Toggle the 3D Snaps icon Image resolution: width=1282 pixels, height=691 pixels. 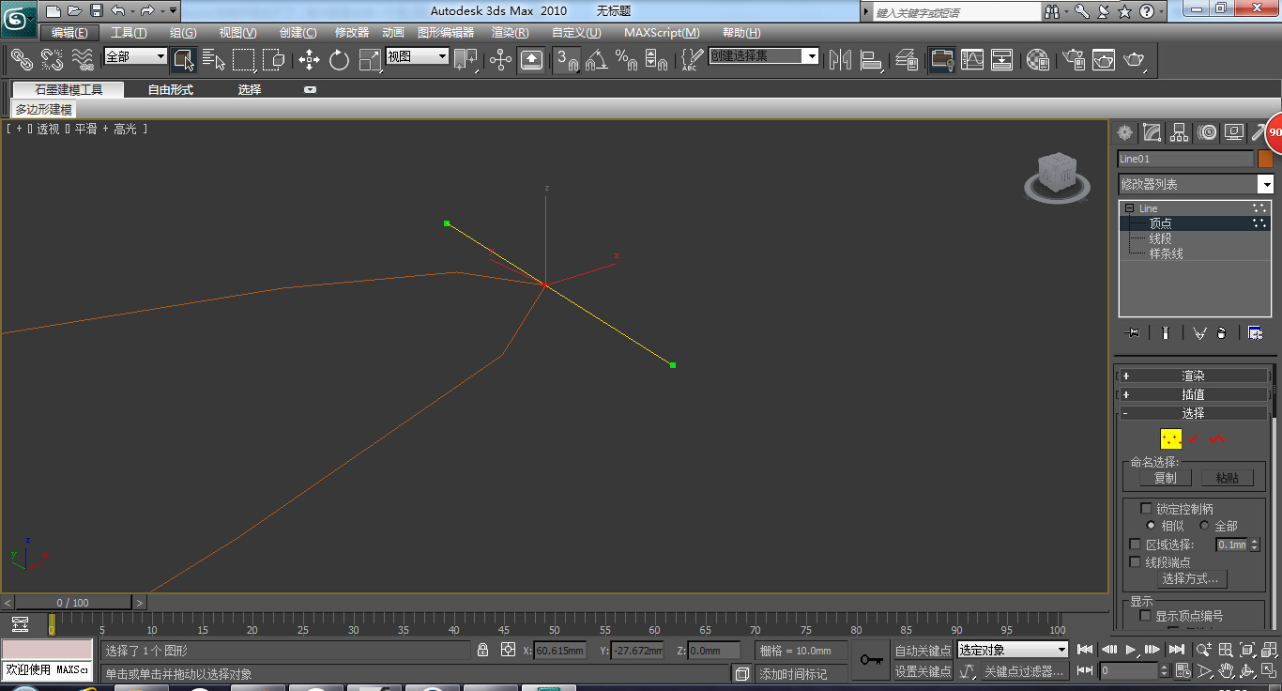567,60
